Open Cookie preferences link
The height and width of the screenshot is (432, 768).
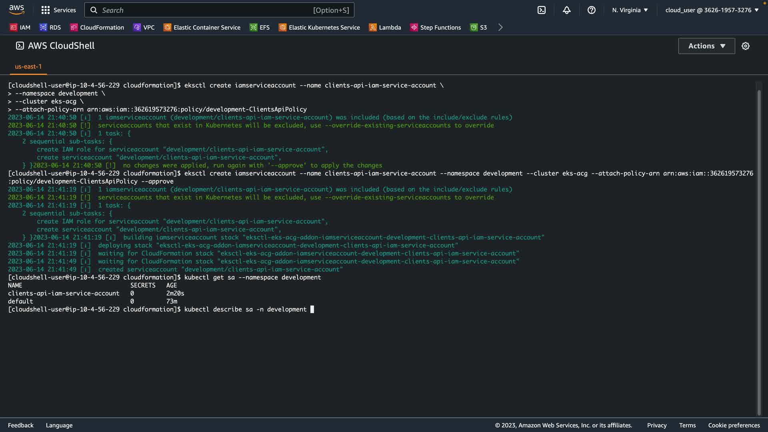734,425
